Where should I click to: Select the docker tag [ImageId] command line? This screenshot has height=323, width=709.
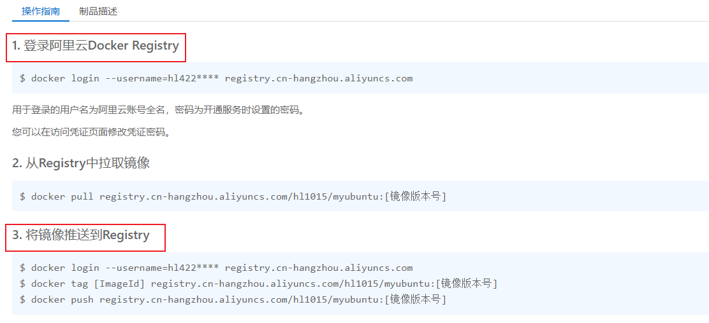(x=259, y=284)
